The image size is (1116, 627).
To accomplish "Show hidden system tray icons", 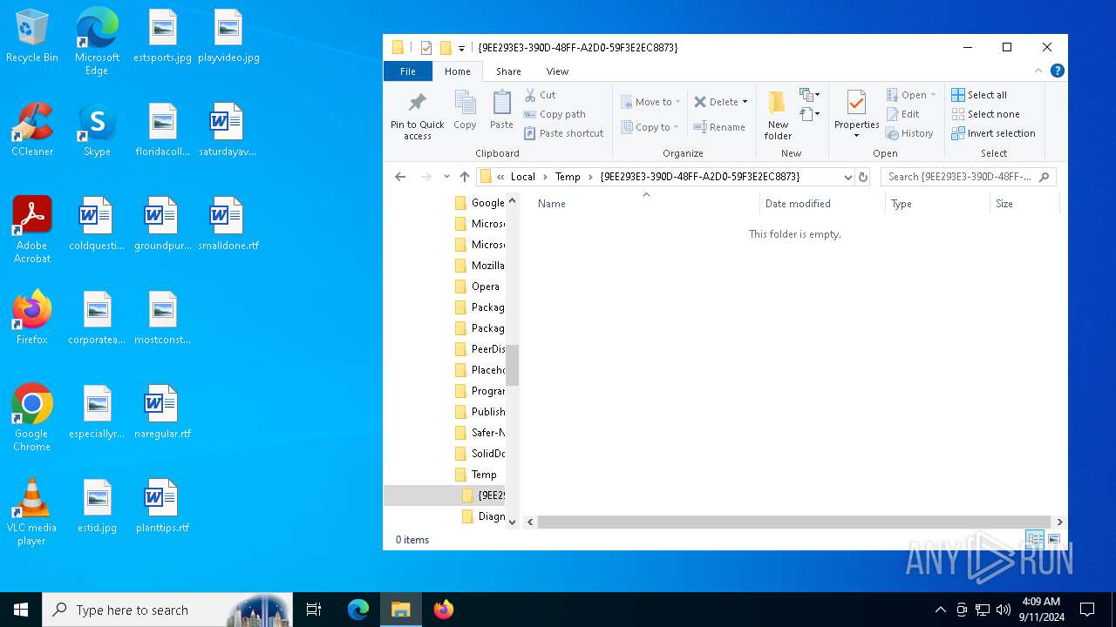I will point(940,610).
